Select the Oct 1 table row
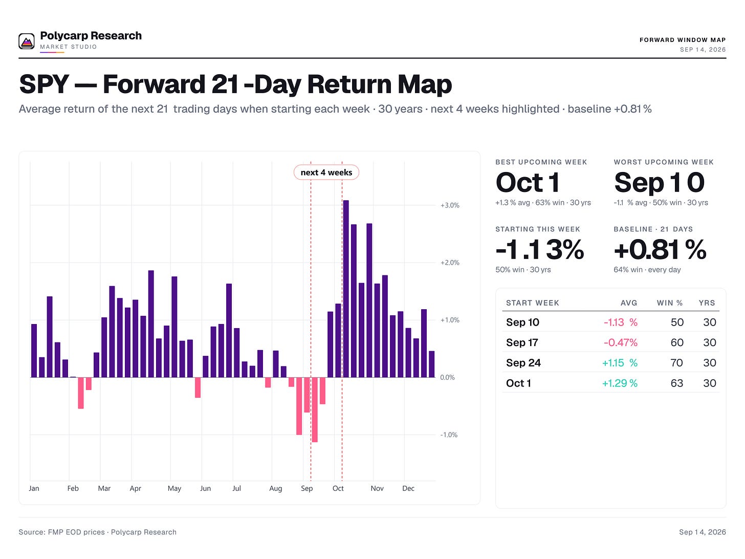The height and width of the screenshot is (559, 745). pyautogui.click(x=611, y=383)
